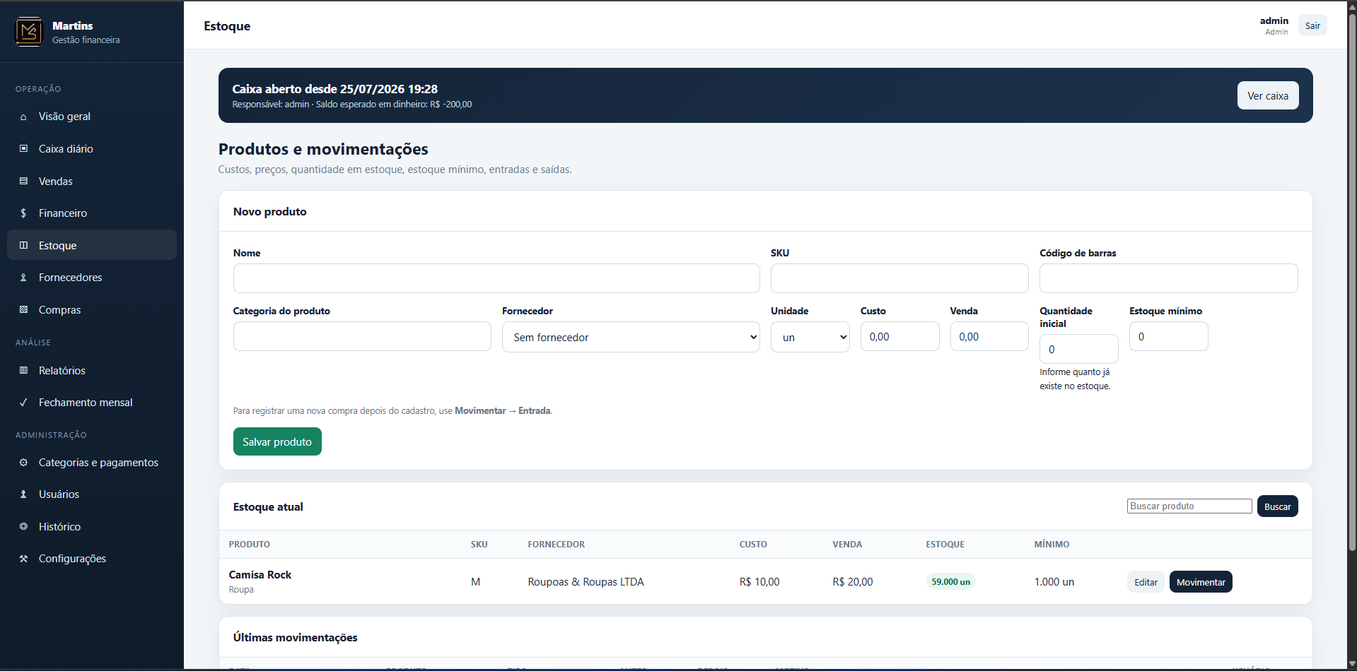Click the Financeiro dollar icon
This screenshot has width=1357, height=671.
tap(23, 213)
